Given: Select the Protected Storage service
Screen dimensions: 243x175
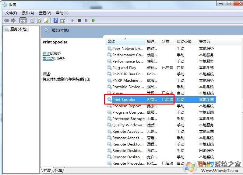Looking at the screenshot, I should pyautogui.click(x=161, y=118).
